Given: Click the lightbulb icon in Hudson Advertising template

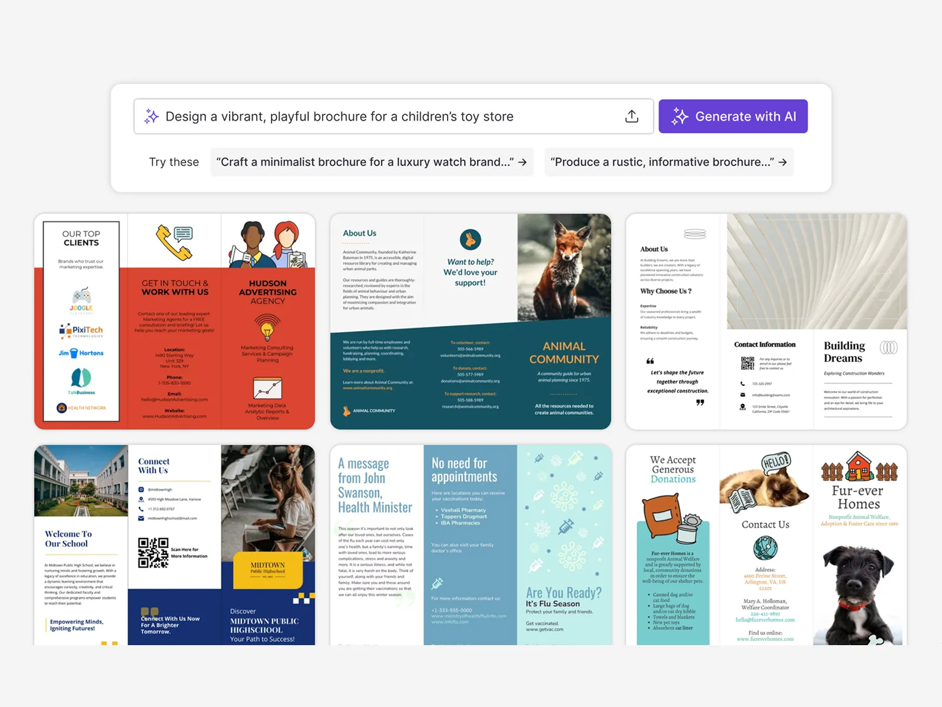Looking at the screenshot, I should tap(267, 328).
